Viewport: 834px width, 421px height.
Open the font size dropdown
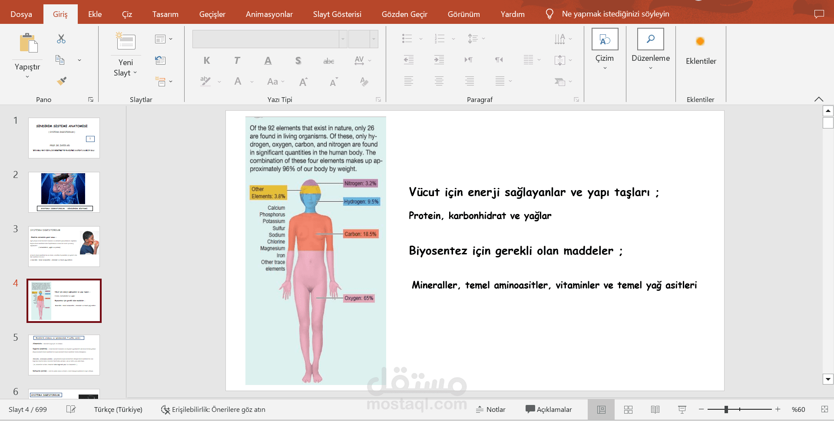tap(374, 39)
